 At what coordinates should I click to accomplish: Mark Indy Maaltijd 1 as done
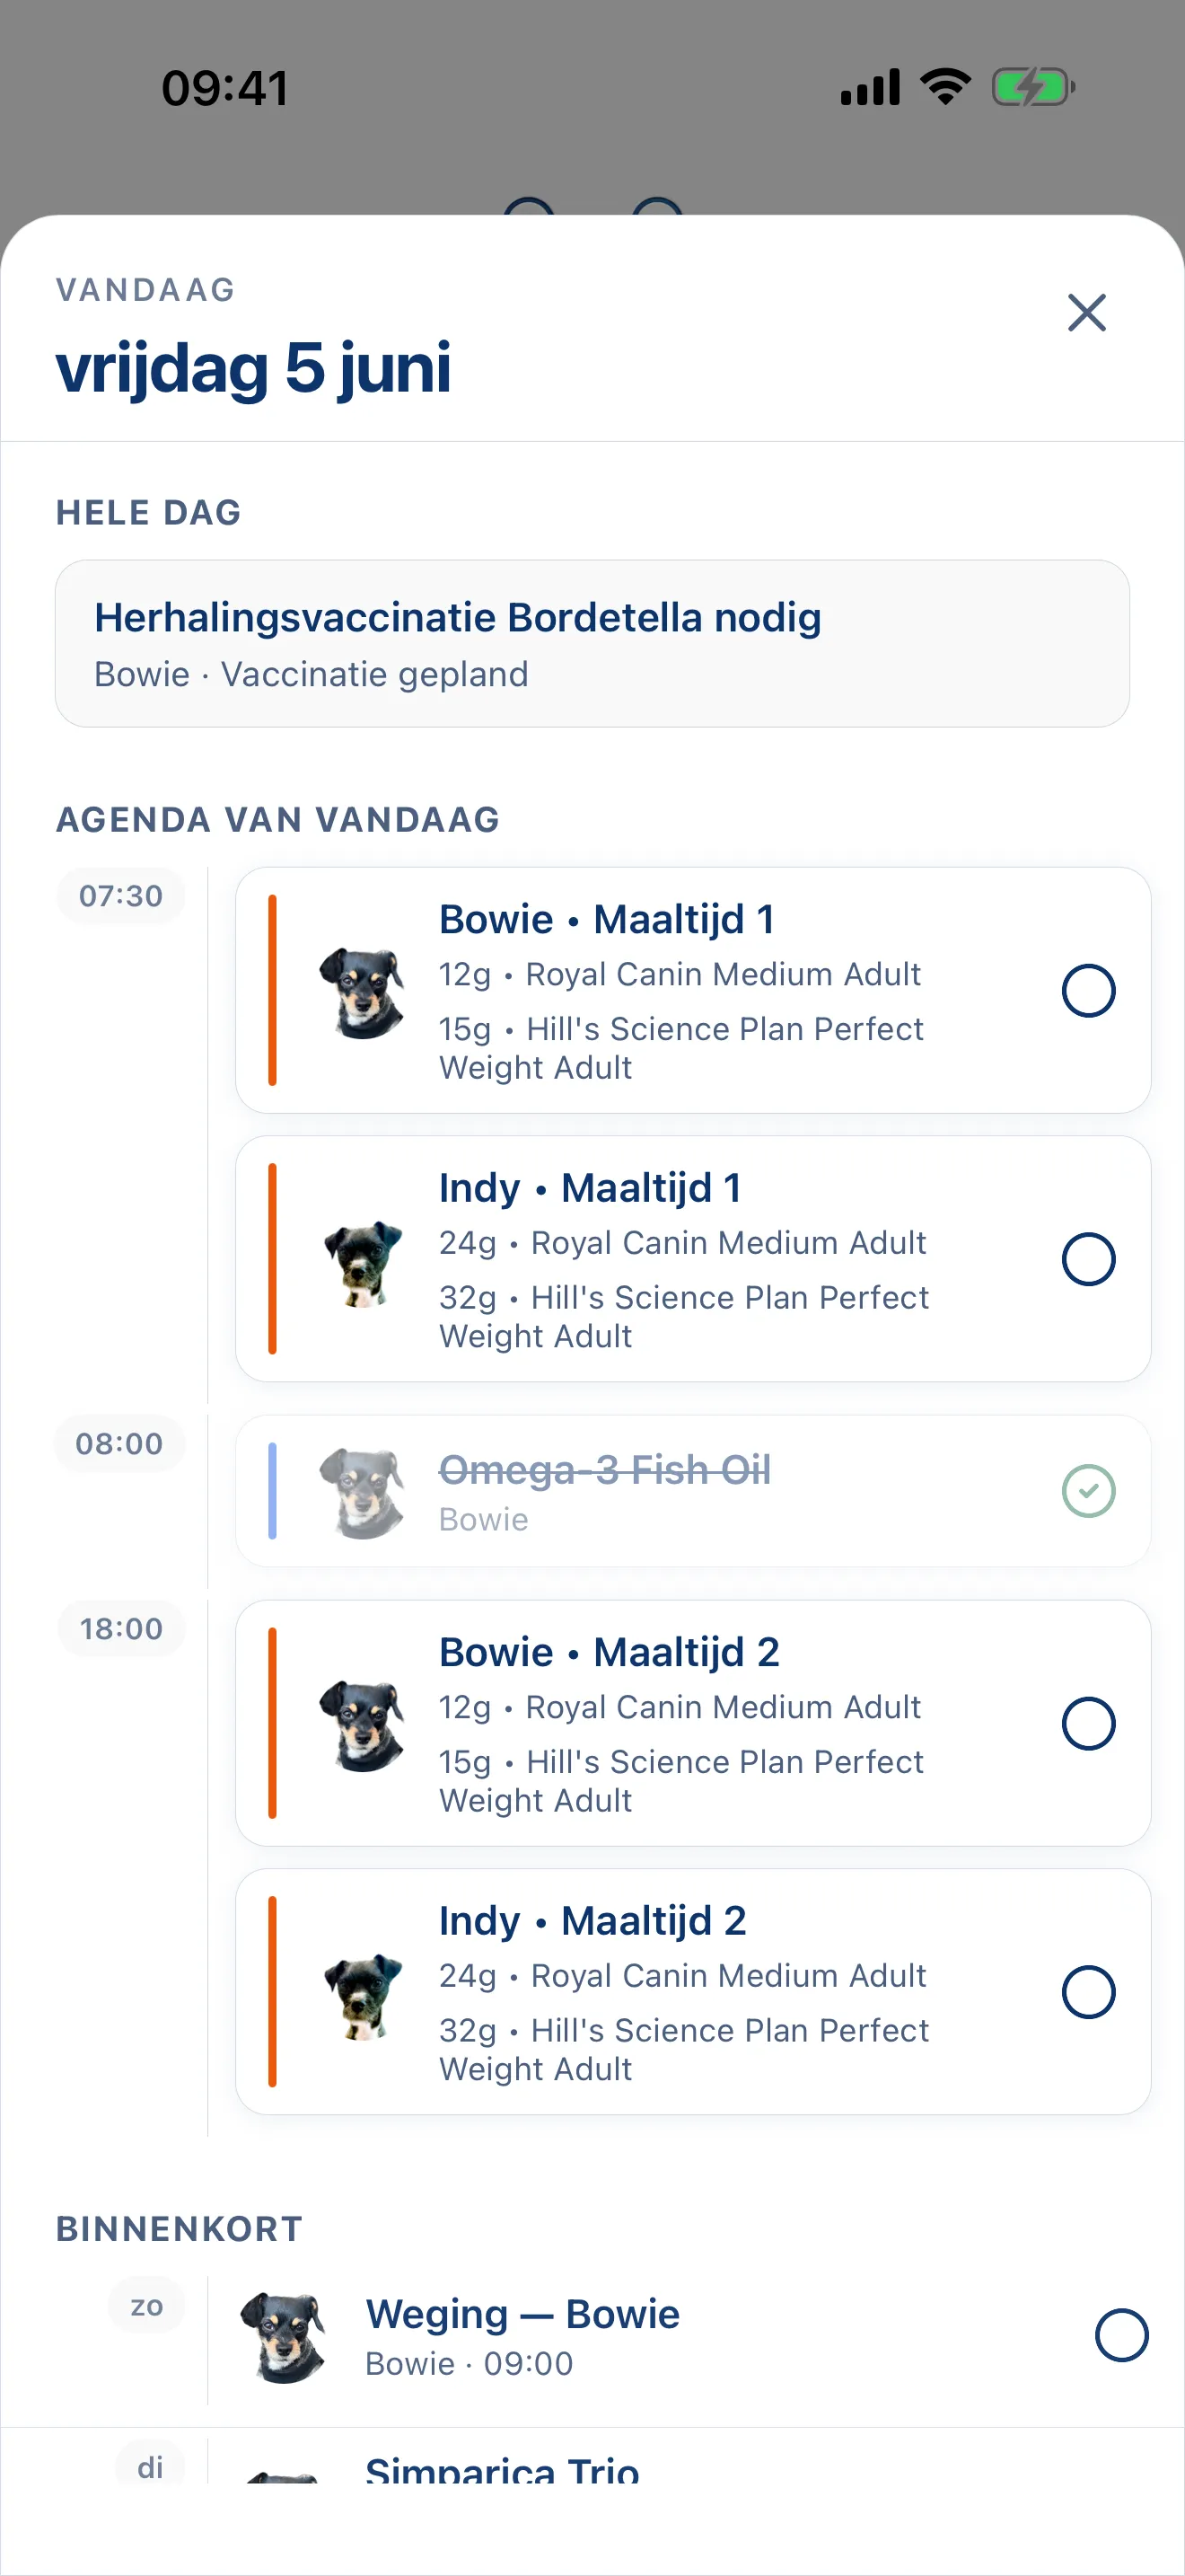[1088, 1259]
